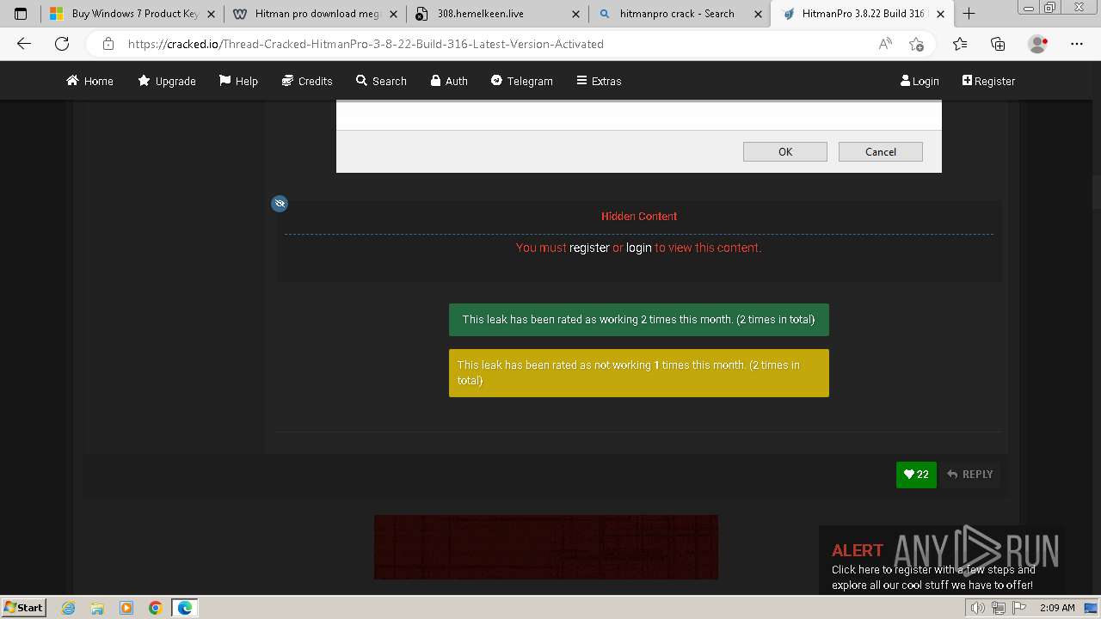Screen dimensions: 1101x619
Task: Click the lock site info icon
Action: (x=108, y=44)
